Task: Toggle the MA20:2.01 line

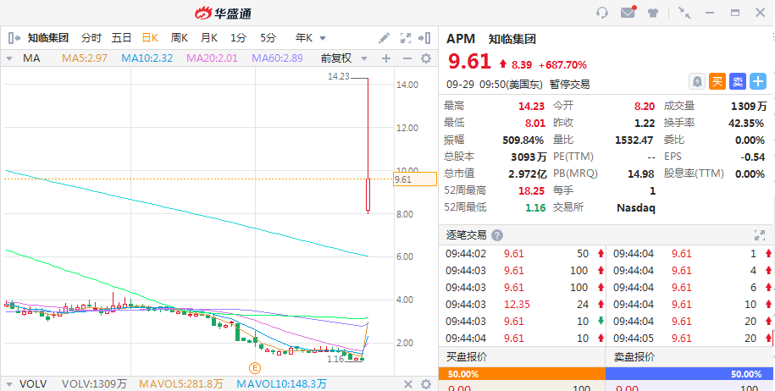Action: 212,58
